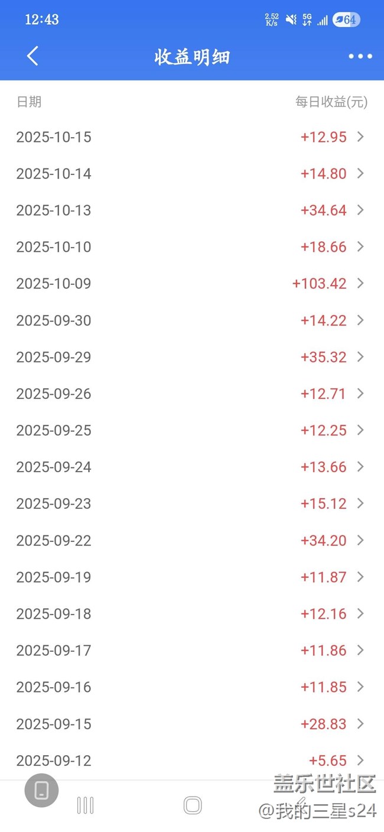
Task: Tap the 5G signal status icon
Action: (307, 19)
